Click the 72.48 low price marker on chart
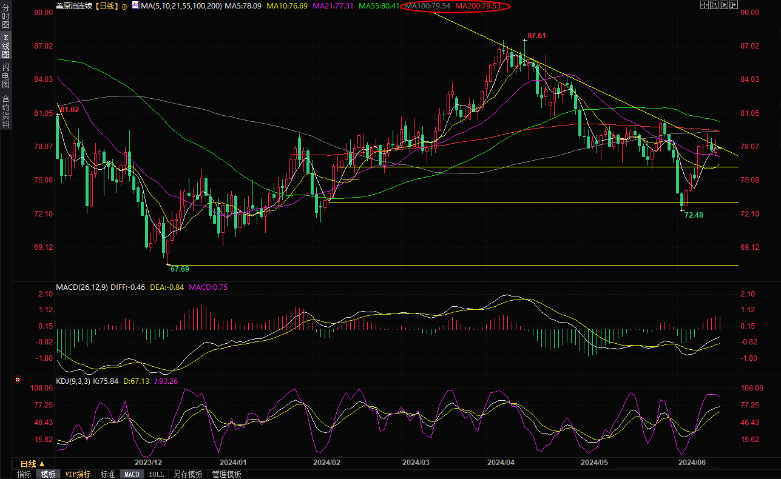The width and height of the screenshot is (781, 479). pos(693,215)
